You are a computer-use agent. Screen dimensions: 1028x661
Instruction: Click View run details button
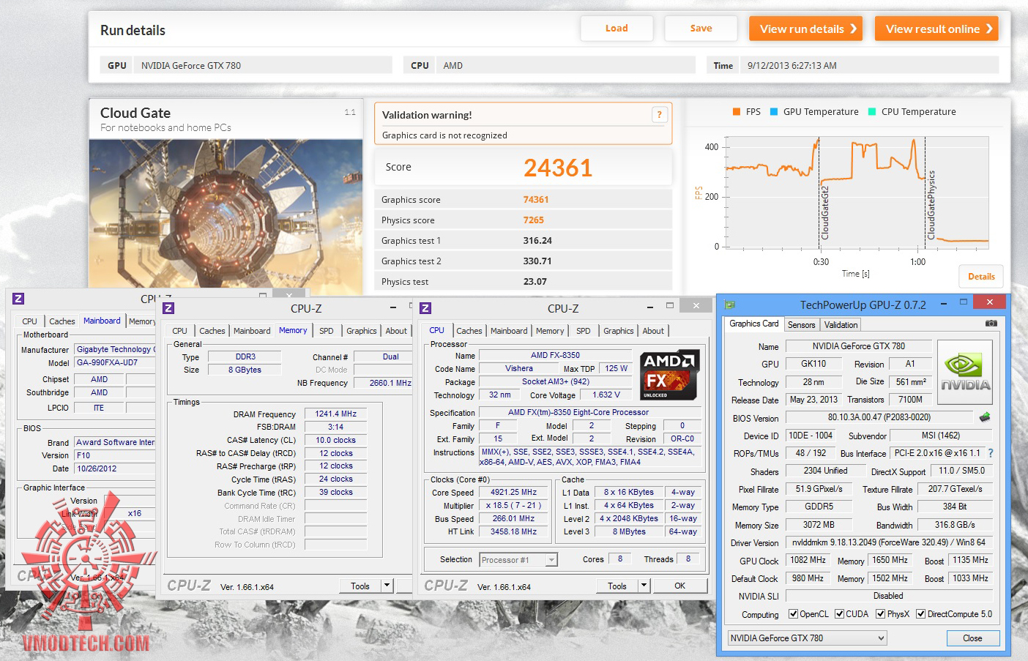pyautogui.click(x=806, y=29)
